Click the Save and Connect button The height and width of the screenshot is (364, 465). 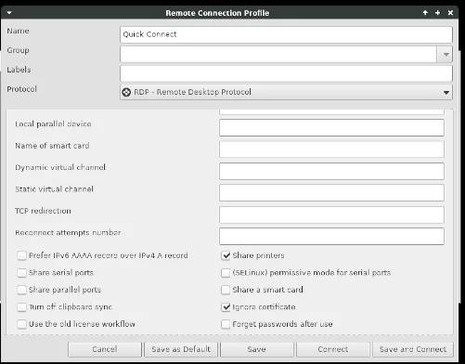tap(413, 349)
